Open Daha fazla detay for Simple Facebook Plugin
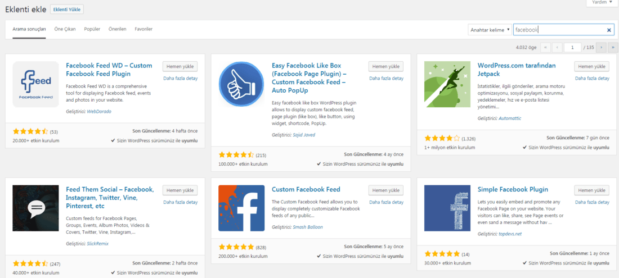The width and height of the screenshot is (619, 278). pos(592,202)
